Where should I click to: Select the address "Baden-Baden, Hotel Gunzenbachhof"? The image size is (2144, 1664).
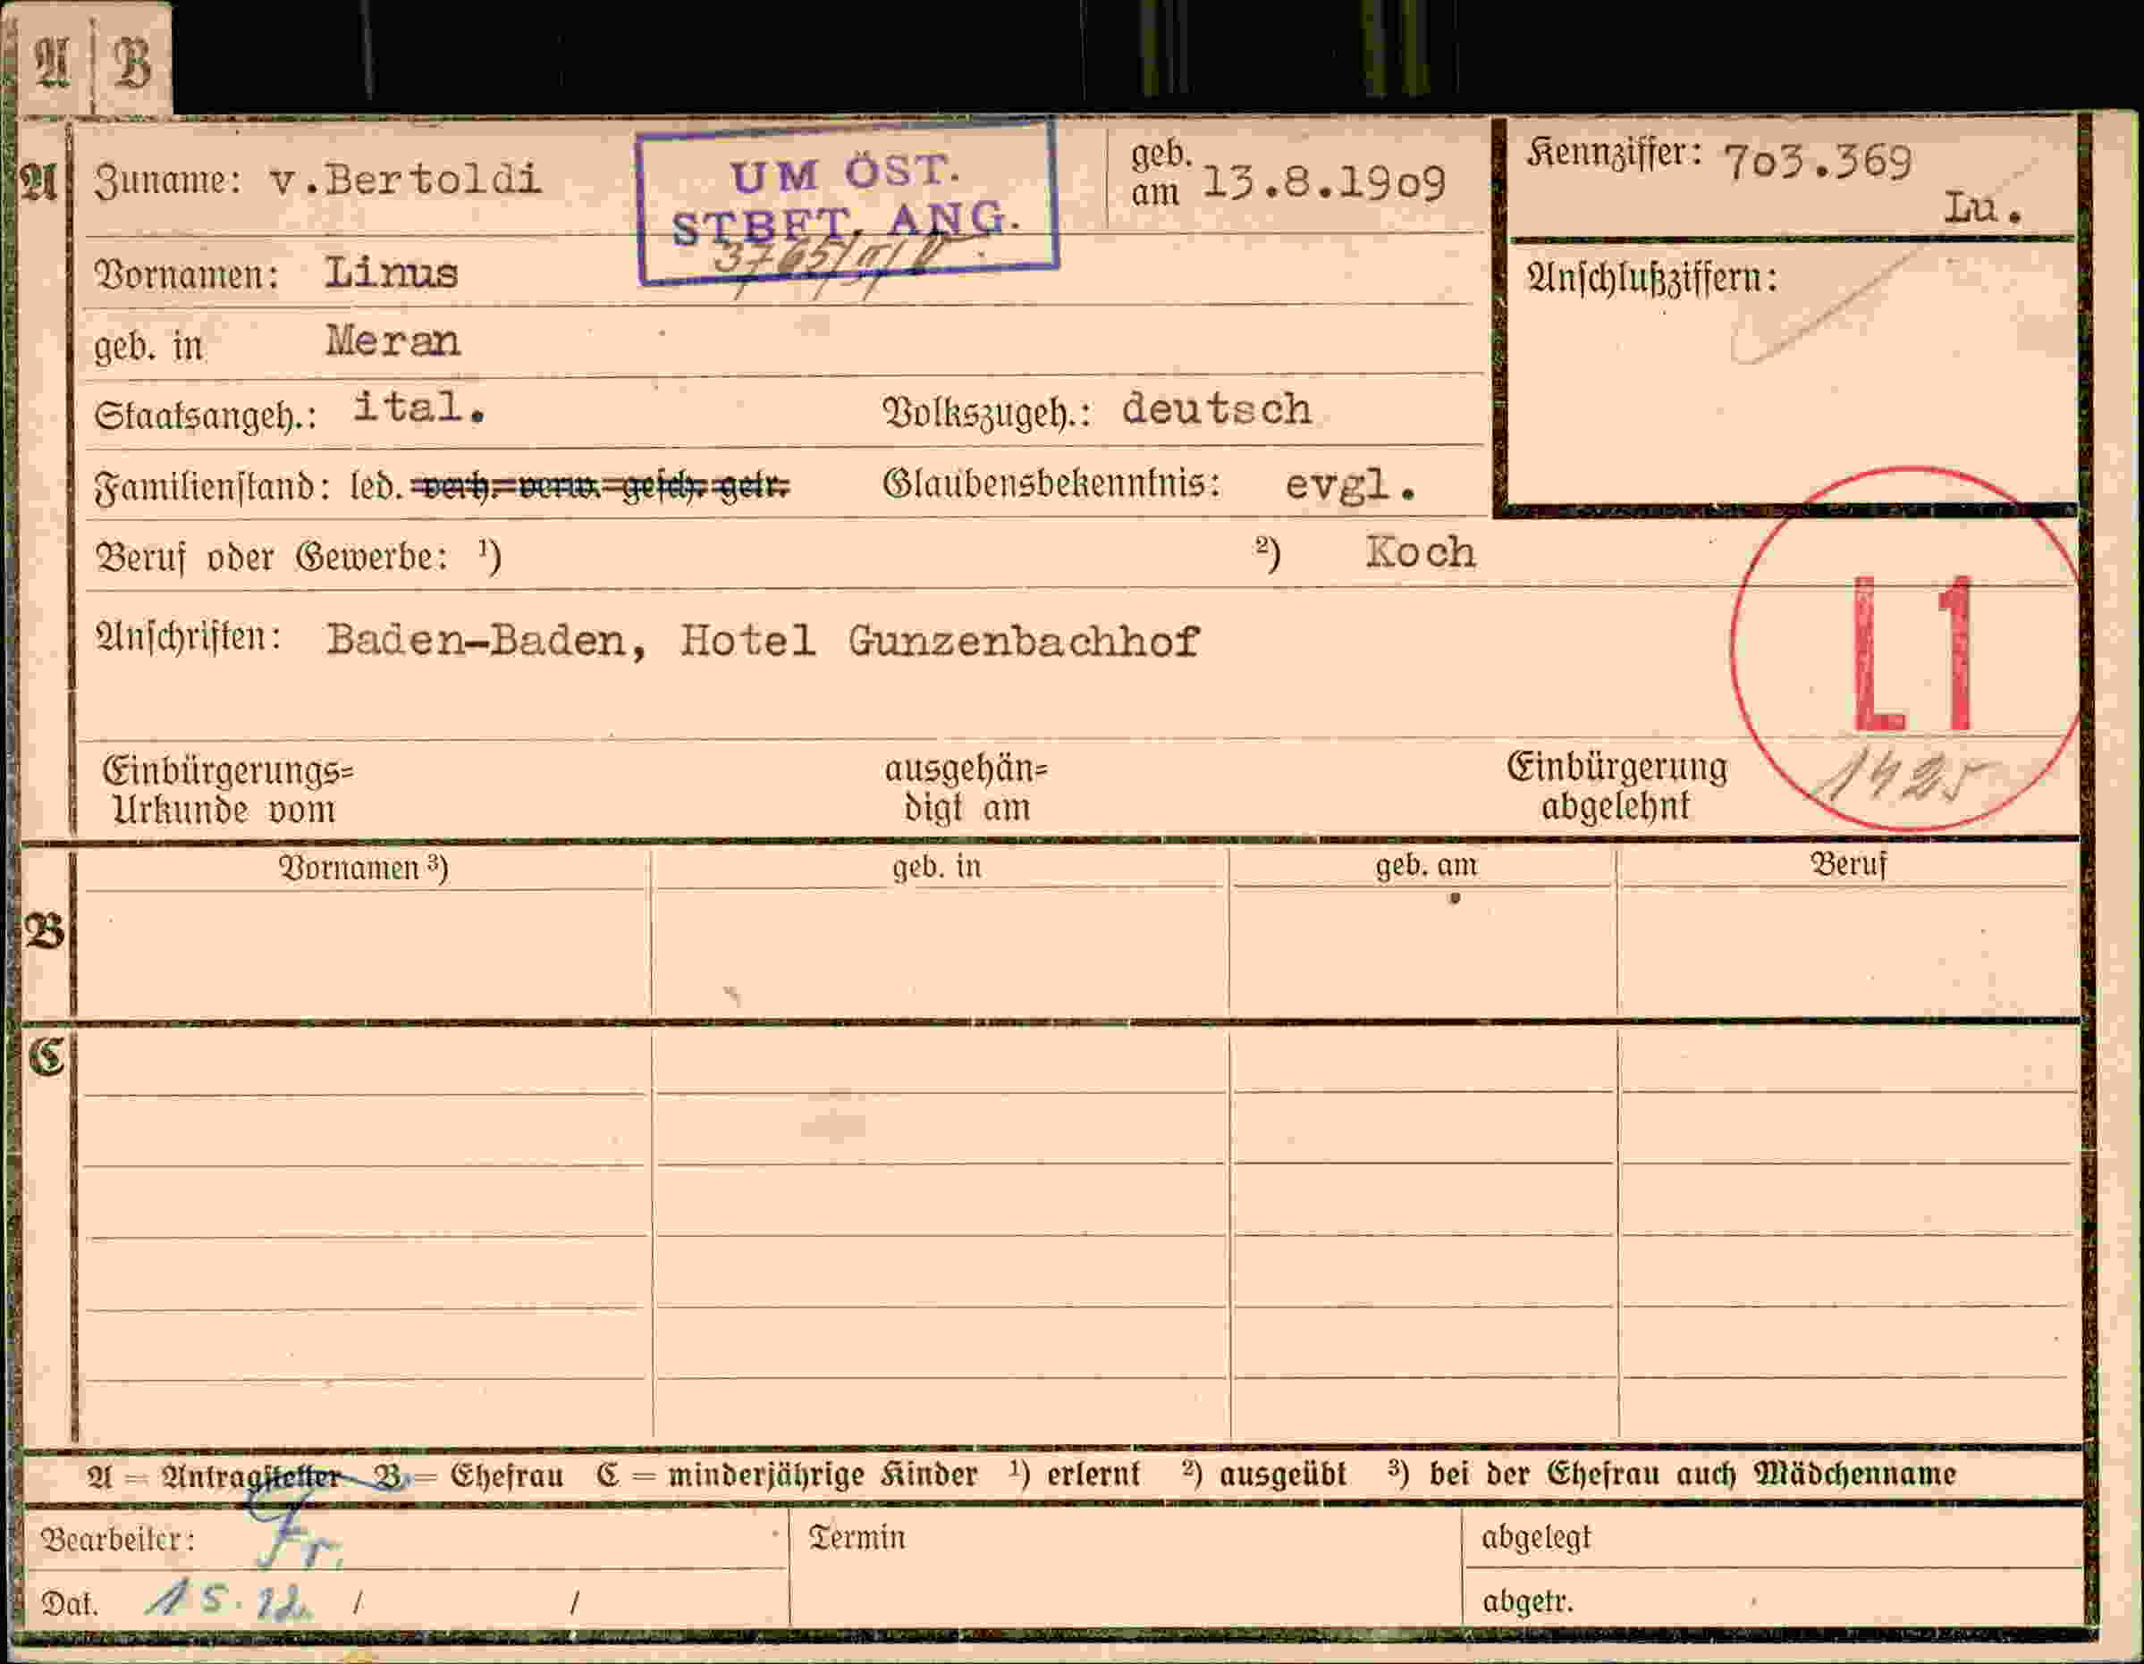(763, 642)
